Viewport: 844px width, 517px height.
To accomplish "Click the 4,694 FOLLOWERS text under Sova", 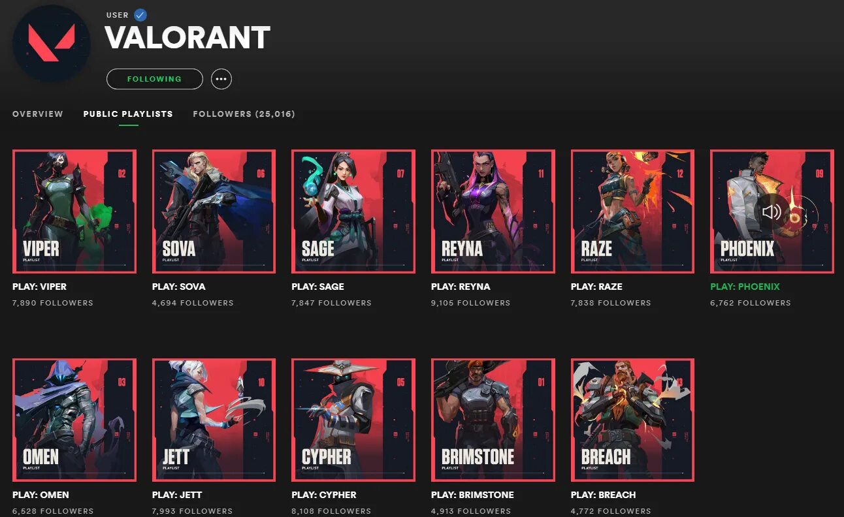I will tap(193, 303).
